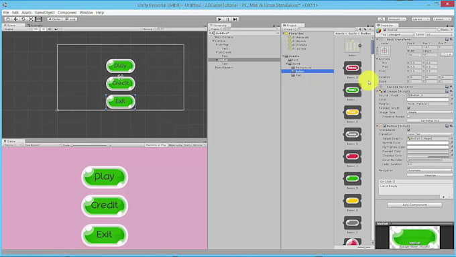Select the Rect Transform tool
This screenshot has height=257, width=456.
(38, 19)
